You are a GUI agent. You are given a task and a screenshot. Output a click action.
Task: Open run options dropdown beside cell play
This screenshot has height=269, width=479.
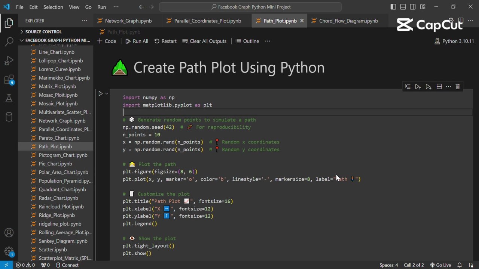click(107, 93)
